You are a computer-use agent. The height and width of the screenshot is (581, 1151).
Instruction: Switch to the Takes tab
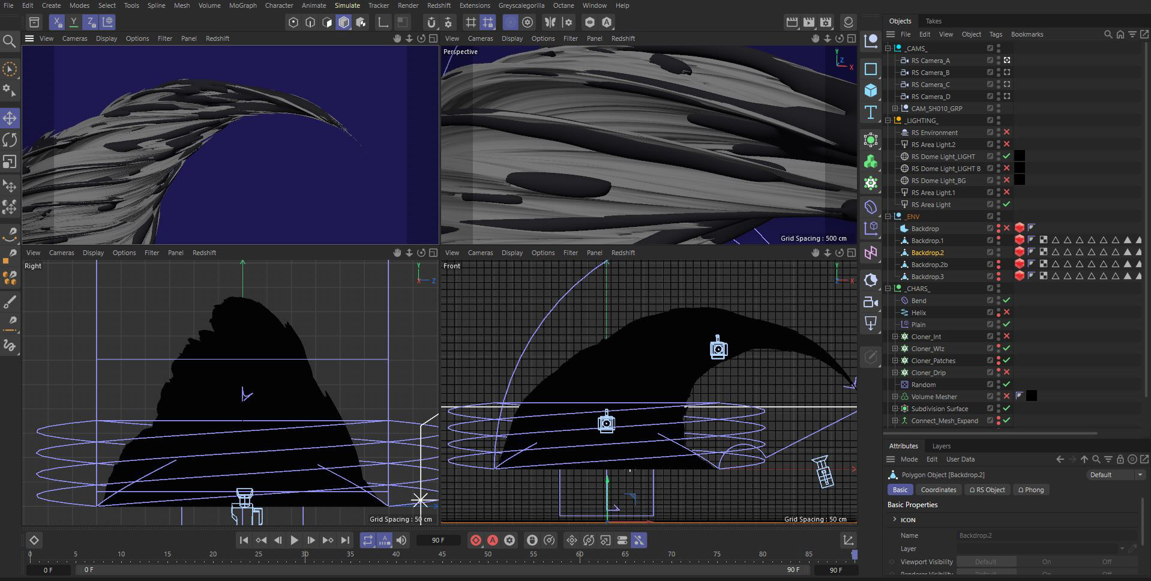(933, 21)
